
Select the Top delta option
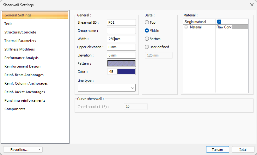(147, 22)
